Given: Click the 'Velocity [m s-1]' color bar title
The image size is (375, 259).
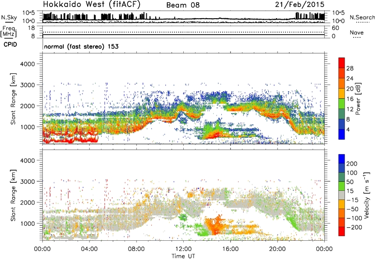Looking at the screenshot, I should 367,195.
